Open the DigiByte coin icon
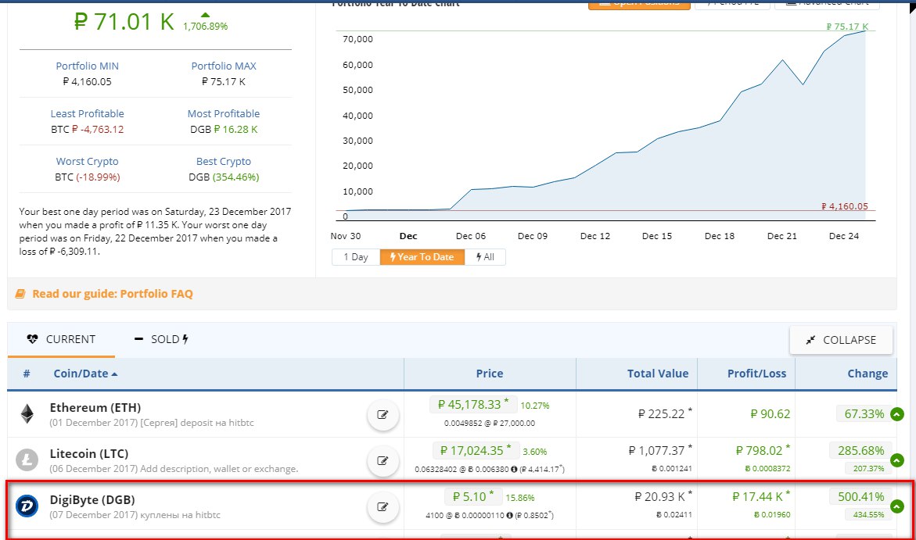This screenshot has height=540, width=916. tap(27, 506)
